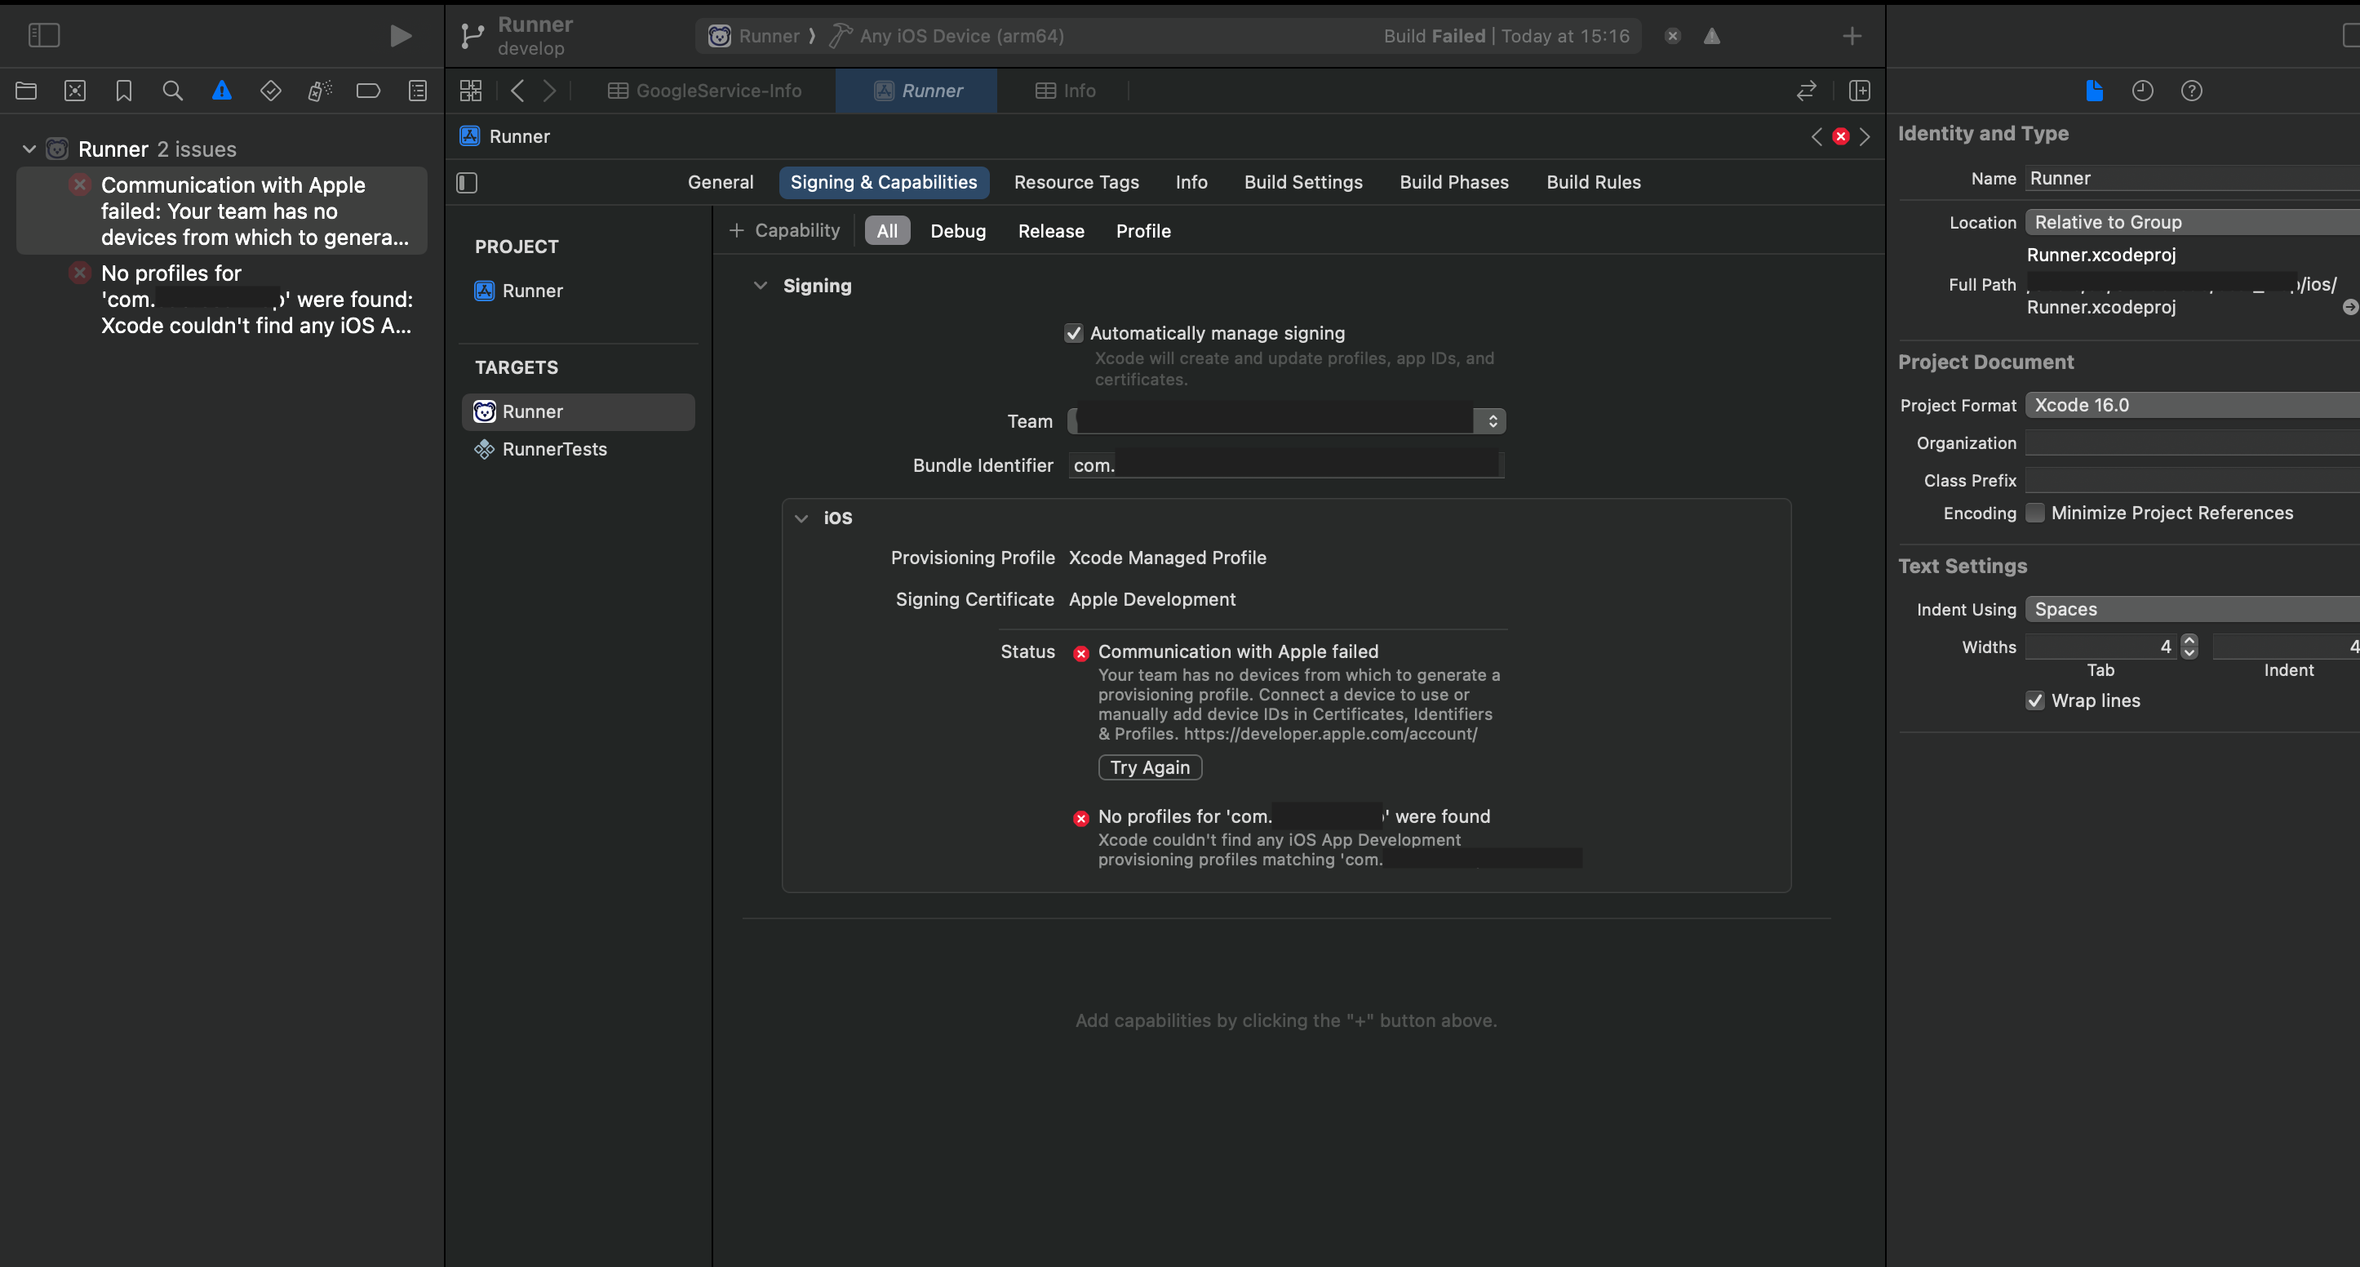Image resolution: width=2360 pixels, height=1267 pixels.
Task: Open the developer.apple.com account link
Action: tap(1330, 733)
